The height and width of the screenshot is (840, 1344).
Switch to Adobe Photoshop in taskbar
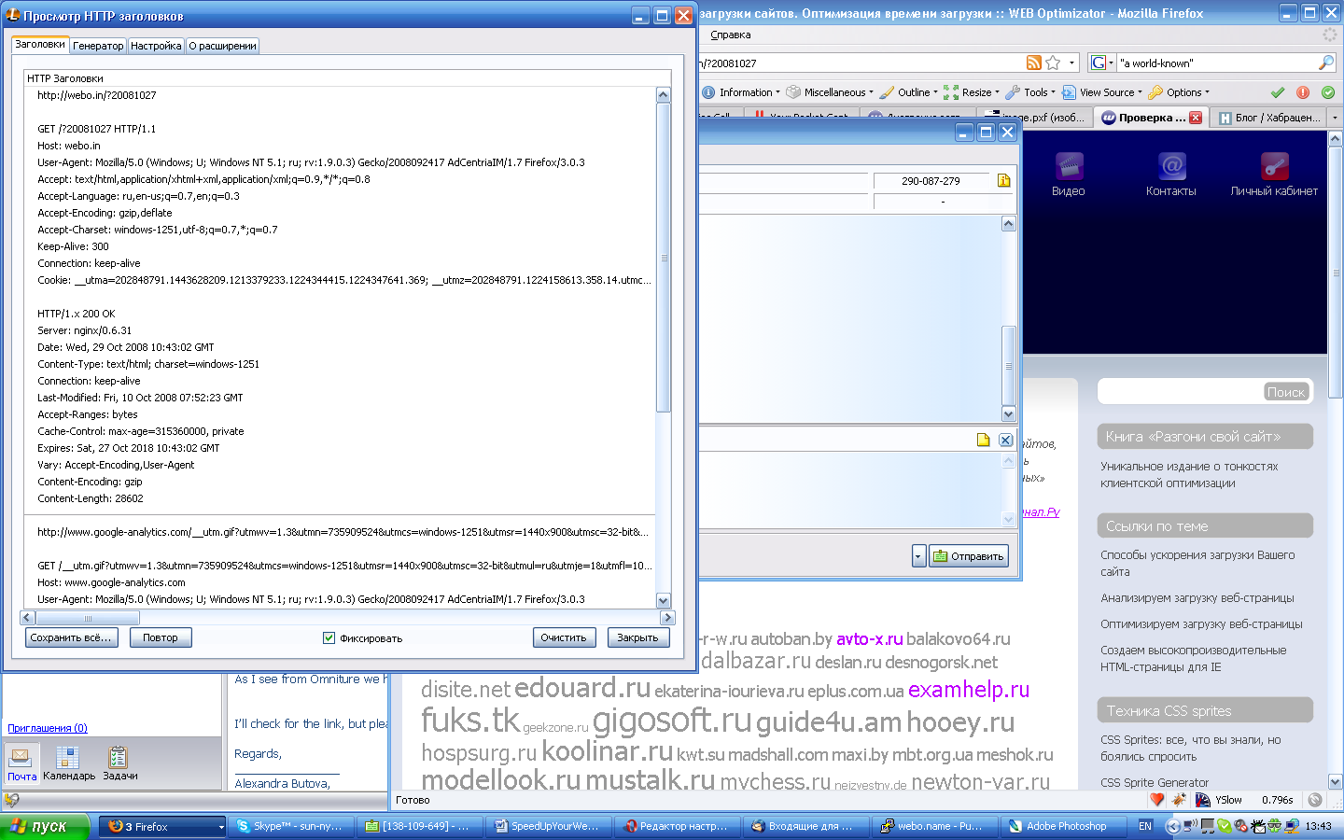click(1062, 826)
